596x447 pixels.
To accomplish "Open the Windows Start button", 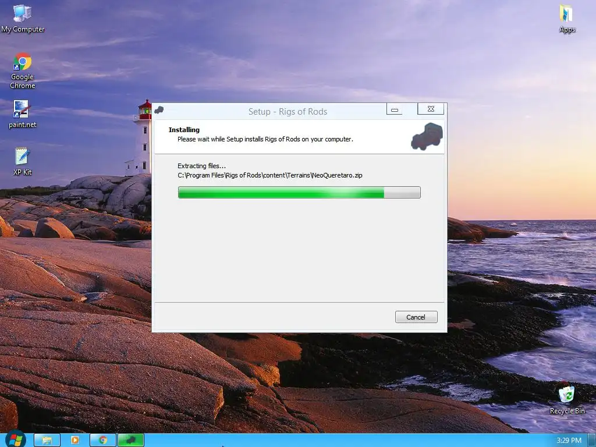I will 15,440.
